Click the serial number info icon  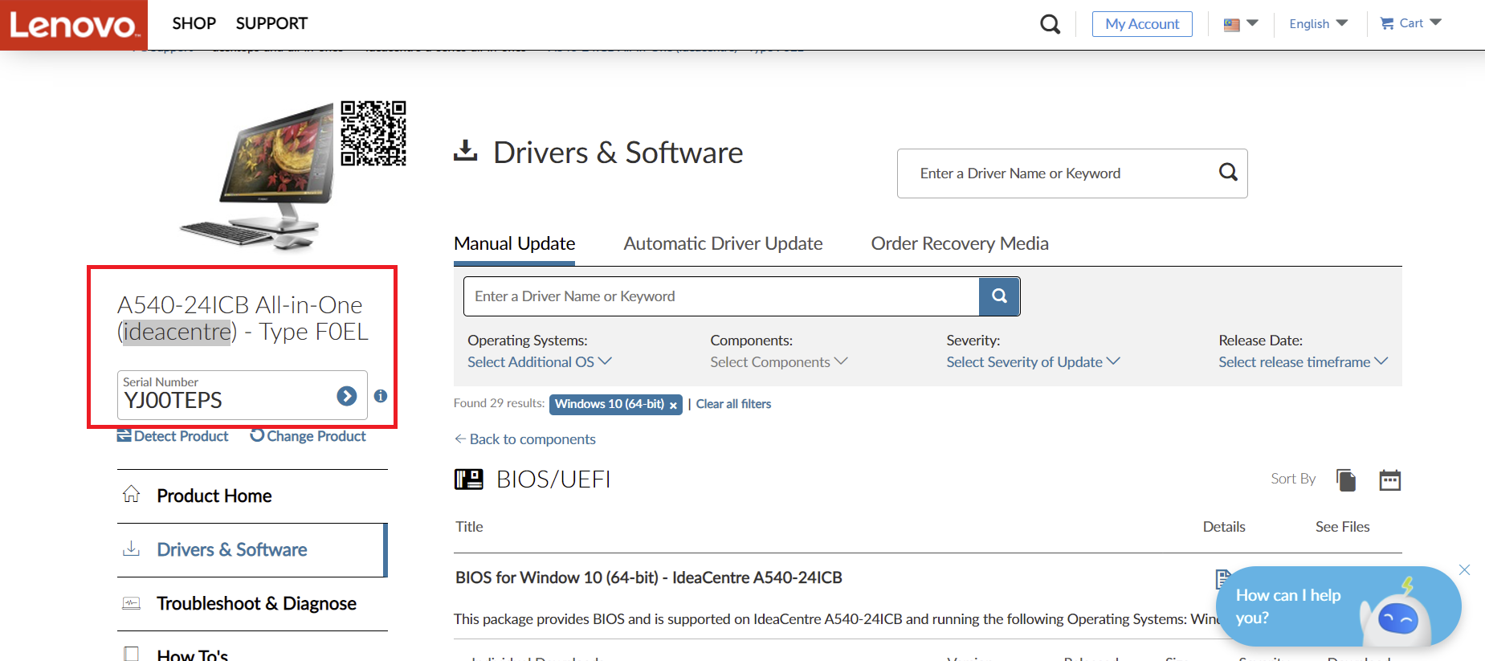381,396
